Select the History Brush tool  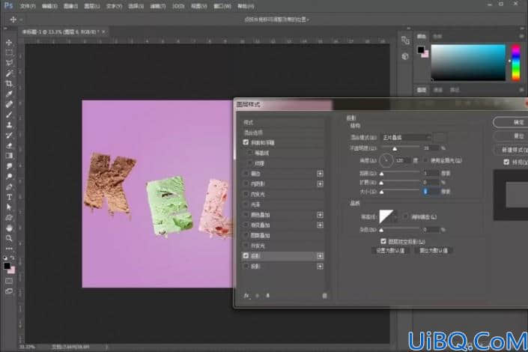click(9, 135)
